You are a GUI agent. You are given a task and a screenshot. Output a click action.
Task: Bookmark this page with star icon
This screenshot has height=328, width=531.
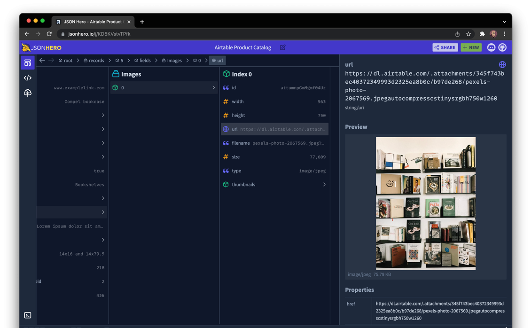(469, 34)
